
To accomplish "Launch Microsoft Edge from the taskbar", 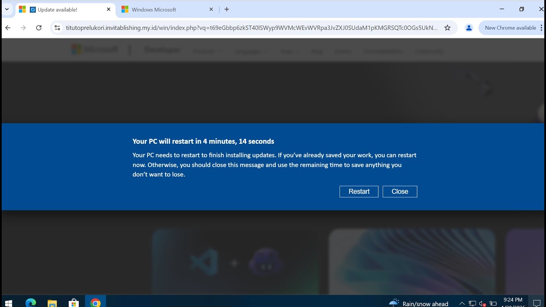I will tap(31, 302).
